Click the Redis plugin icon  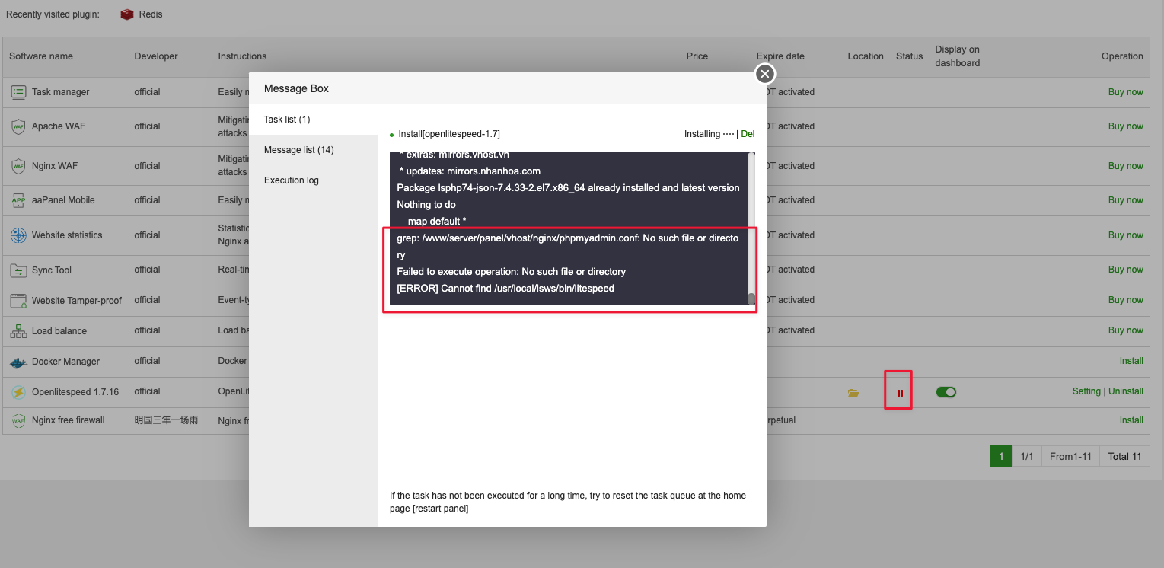pyautogui.click(x=127, y=14)
